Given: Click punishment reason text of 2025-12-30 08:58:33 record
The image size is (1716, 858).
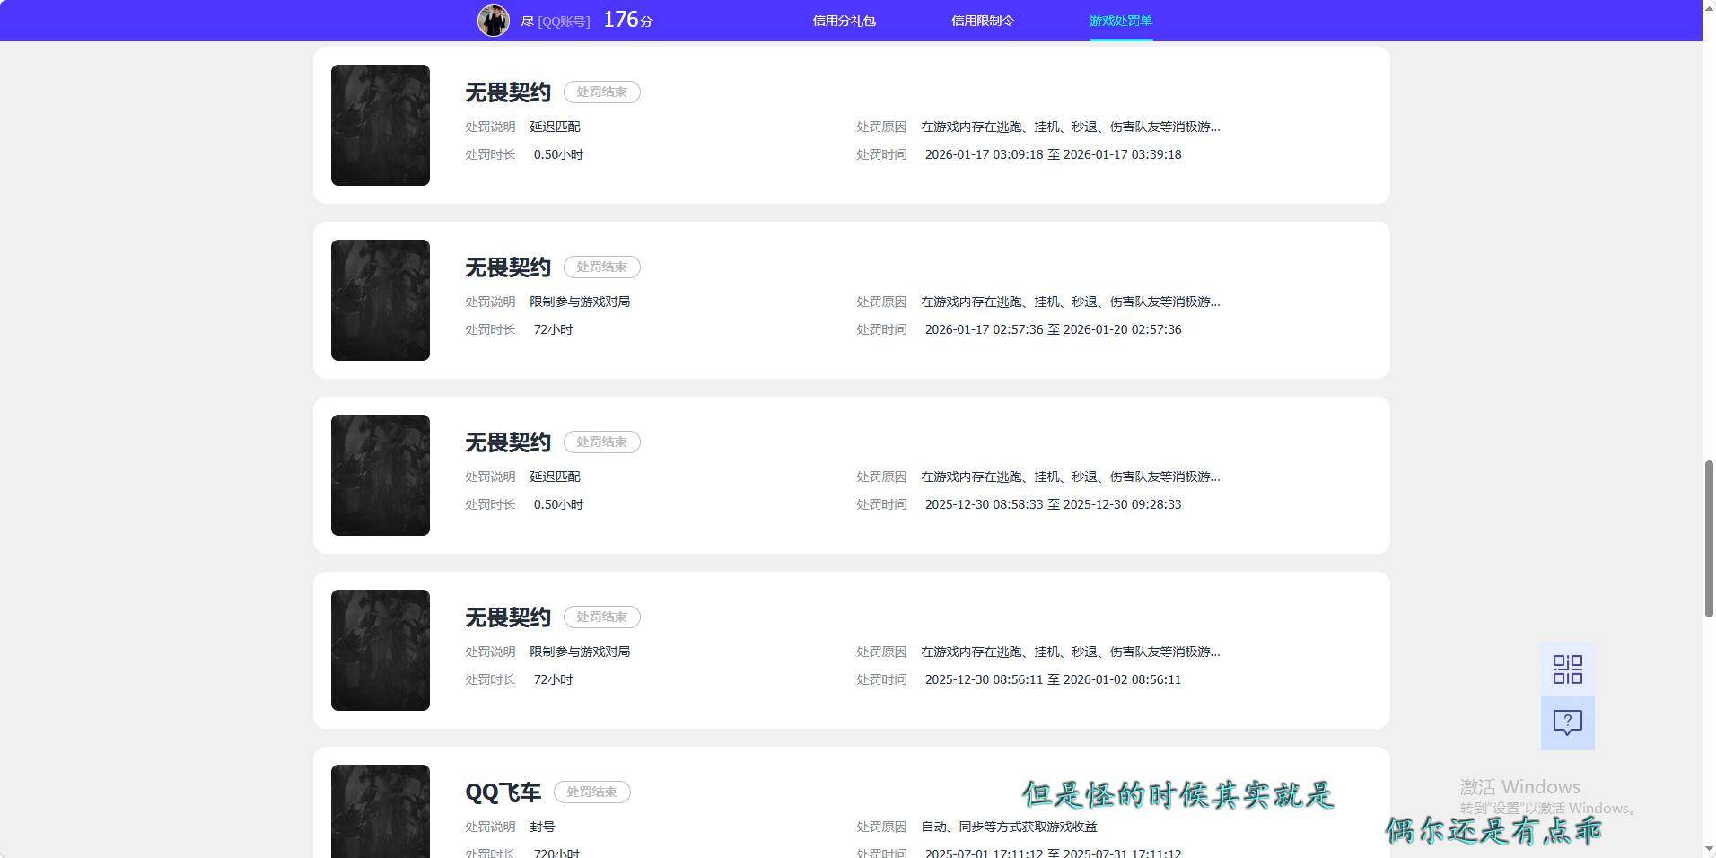Looking at the screenshot, I should (x=1071, y=477).
